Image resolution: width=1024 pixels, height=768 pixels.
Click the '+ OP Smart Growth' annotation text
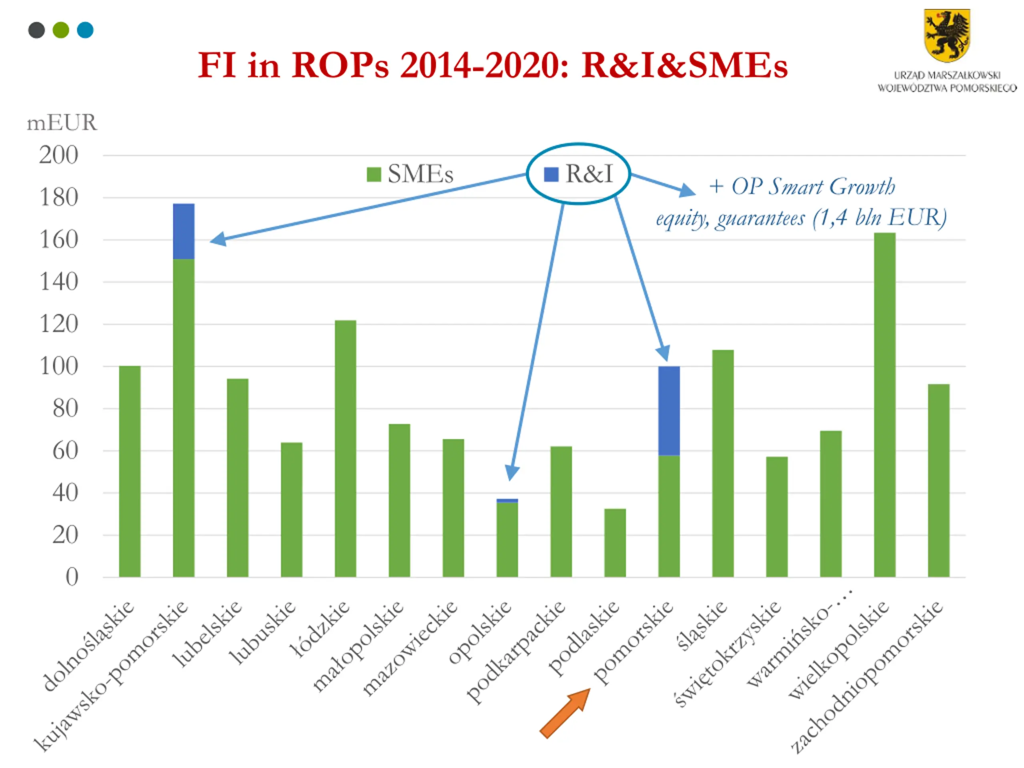tap(802, 186)
